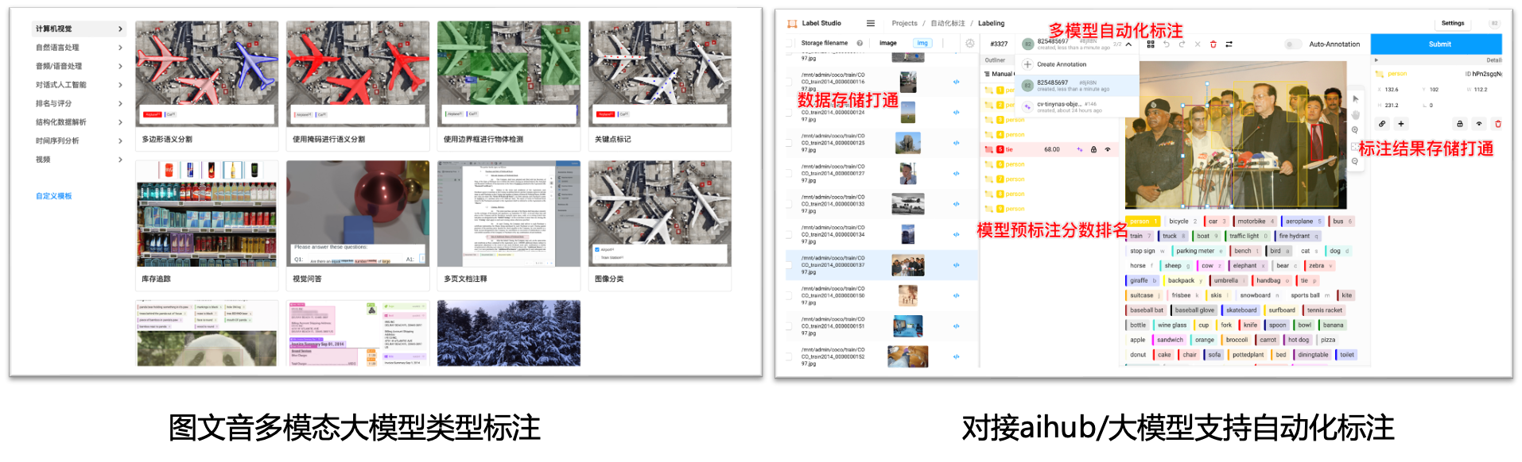Select the aeroplane label tag
Image resolution: width=1522 pixels, height=462 pixels.
1299,221
